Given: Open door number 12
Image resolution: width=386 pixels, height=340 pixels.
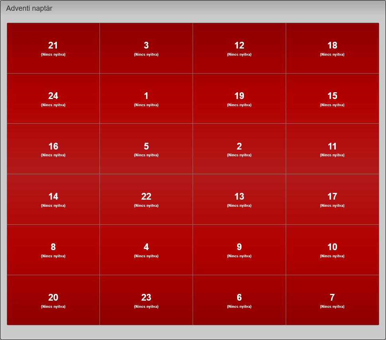Looking at the screenshot, I should tap(239, 48).
